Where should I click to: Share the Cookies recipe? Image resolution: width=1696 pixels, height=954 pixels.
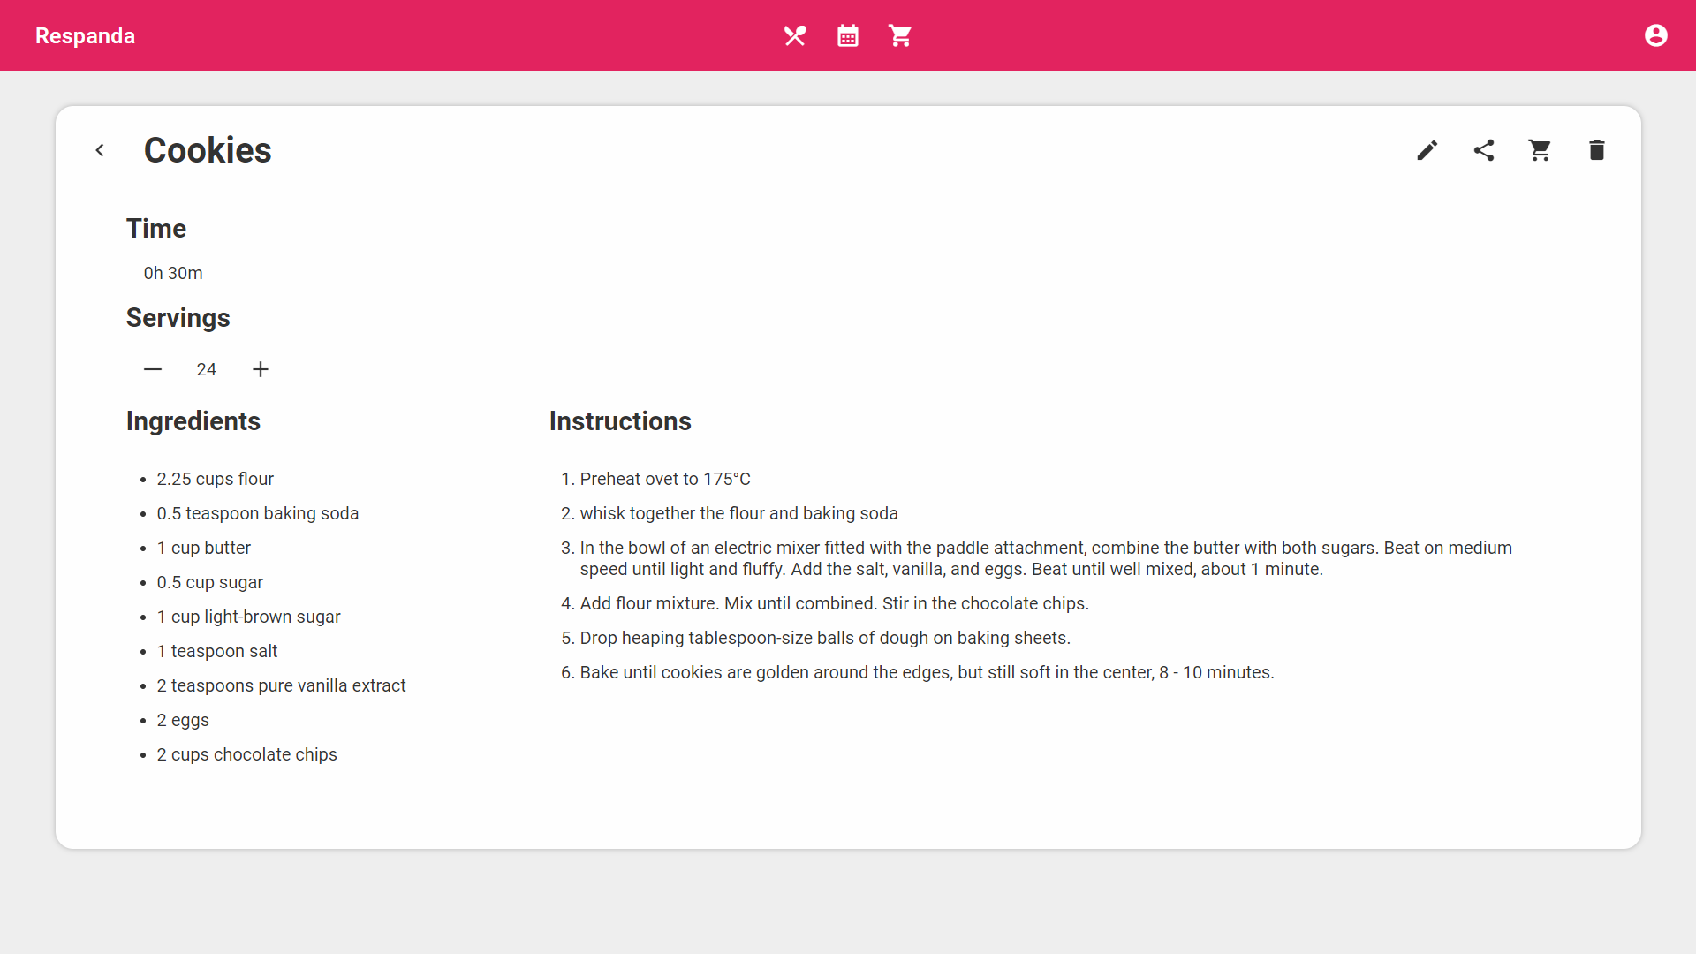click(x=1484, y=150)
